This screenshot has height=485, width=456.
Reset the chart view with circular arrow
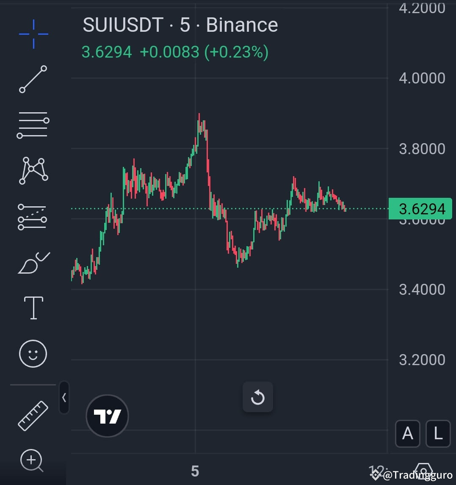pyautogui.click(x=258, y=397)
